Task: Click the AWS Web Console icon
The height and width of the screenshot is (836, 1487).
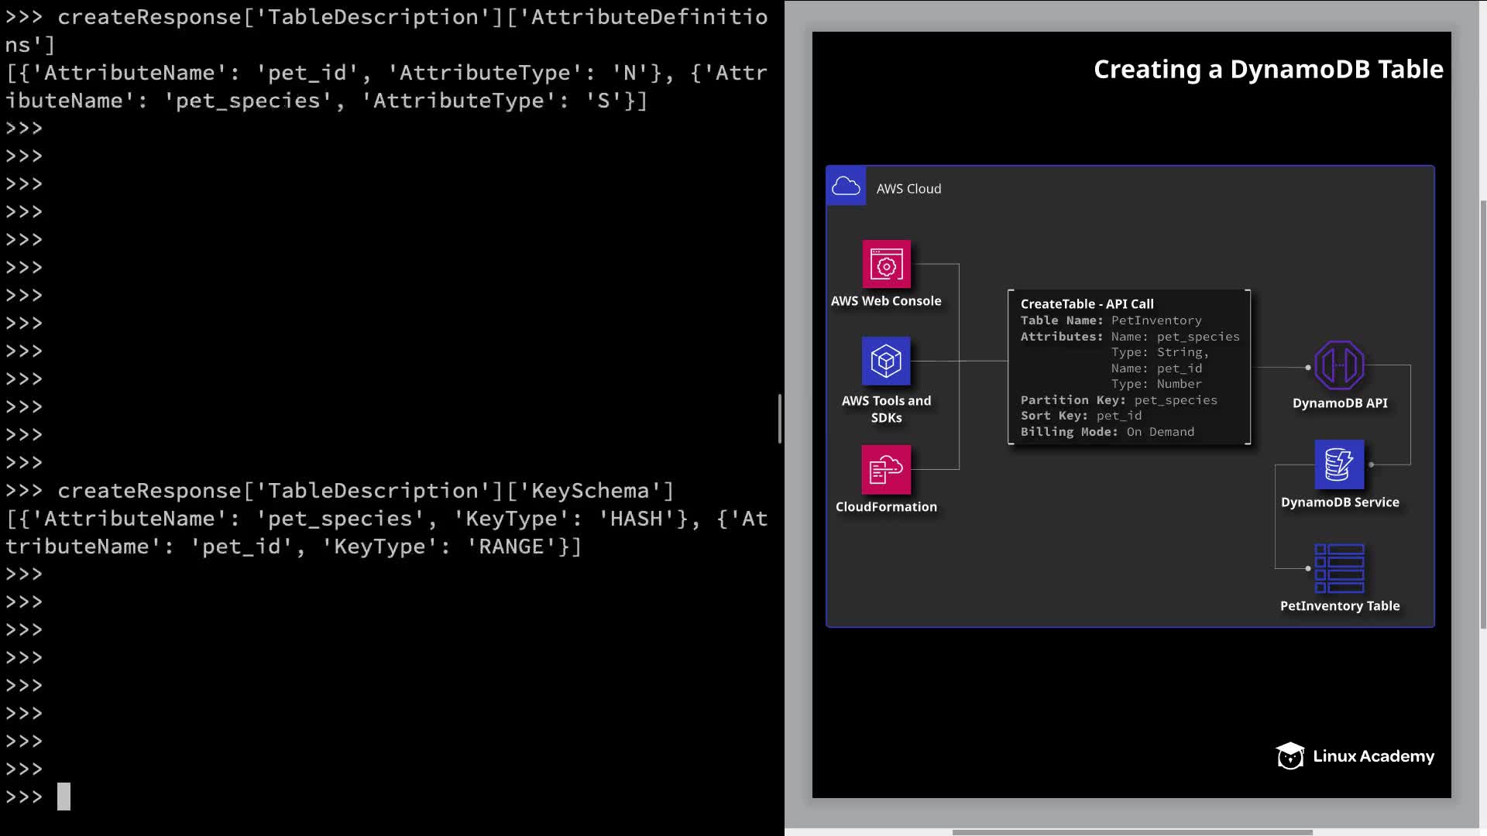Action: click(886, 264)
